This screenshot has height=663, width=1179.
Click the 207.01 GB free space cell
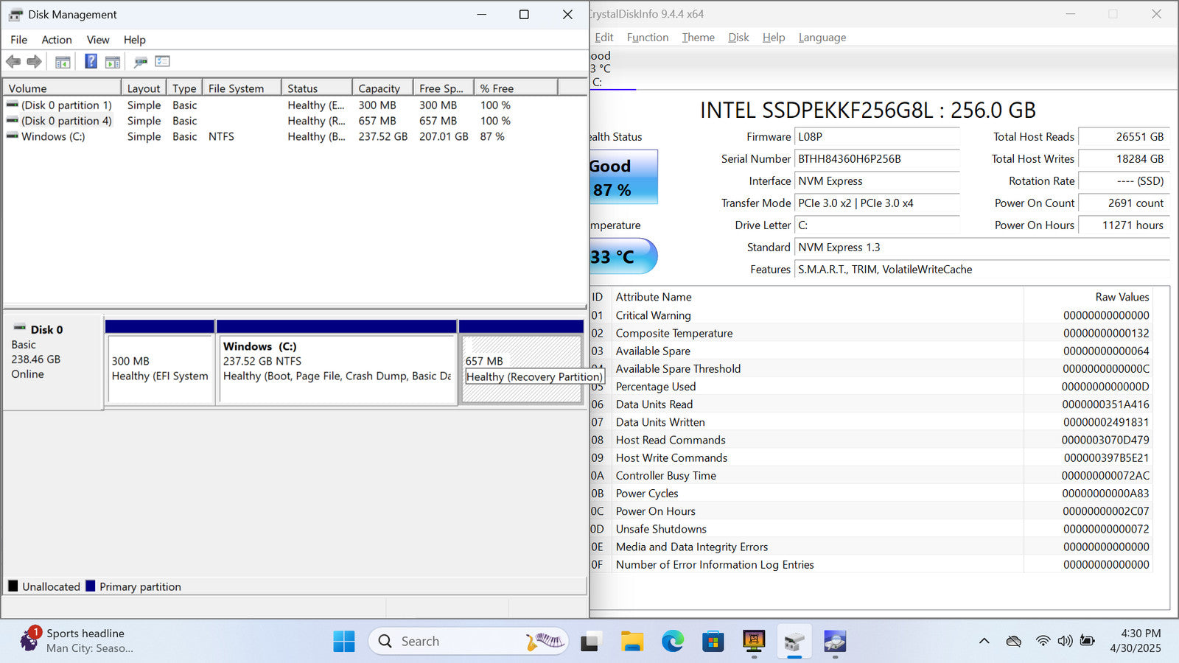pyautogui.click(x=444, y=136)
